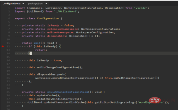This screenshot has height=110, width=178.
Task: Click the './Utils/Word' import path
Action: pos(66,12)
